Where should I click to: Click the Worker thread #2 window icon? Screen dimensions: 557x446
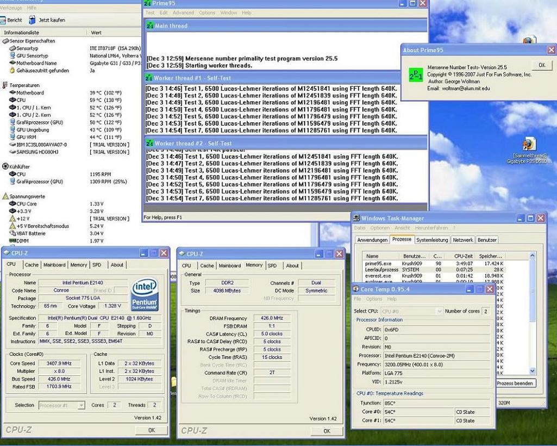tap(150, 144)
